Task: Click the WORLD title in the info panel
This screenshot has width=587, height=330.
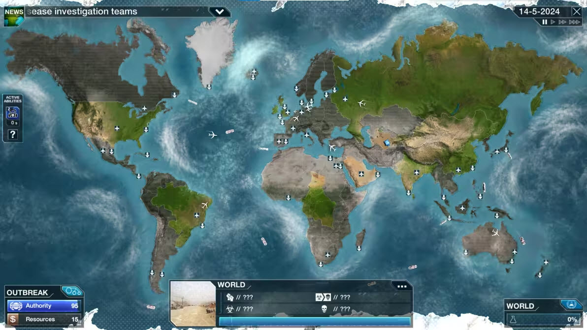Action: pos(231,285)
